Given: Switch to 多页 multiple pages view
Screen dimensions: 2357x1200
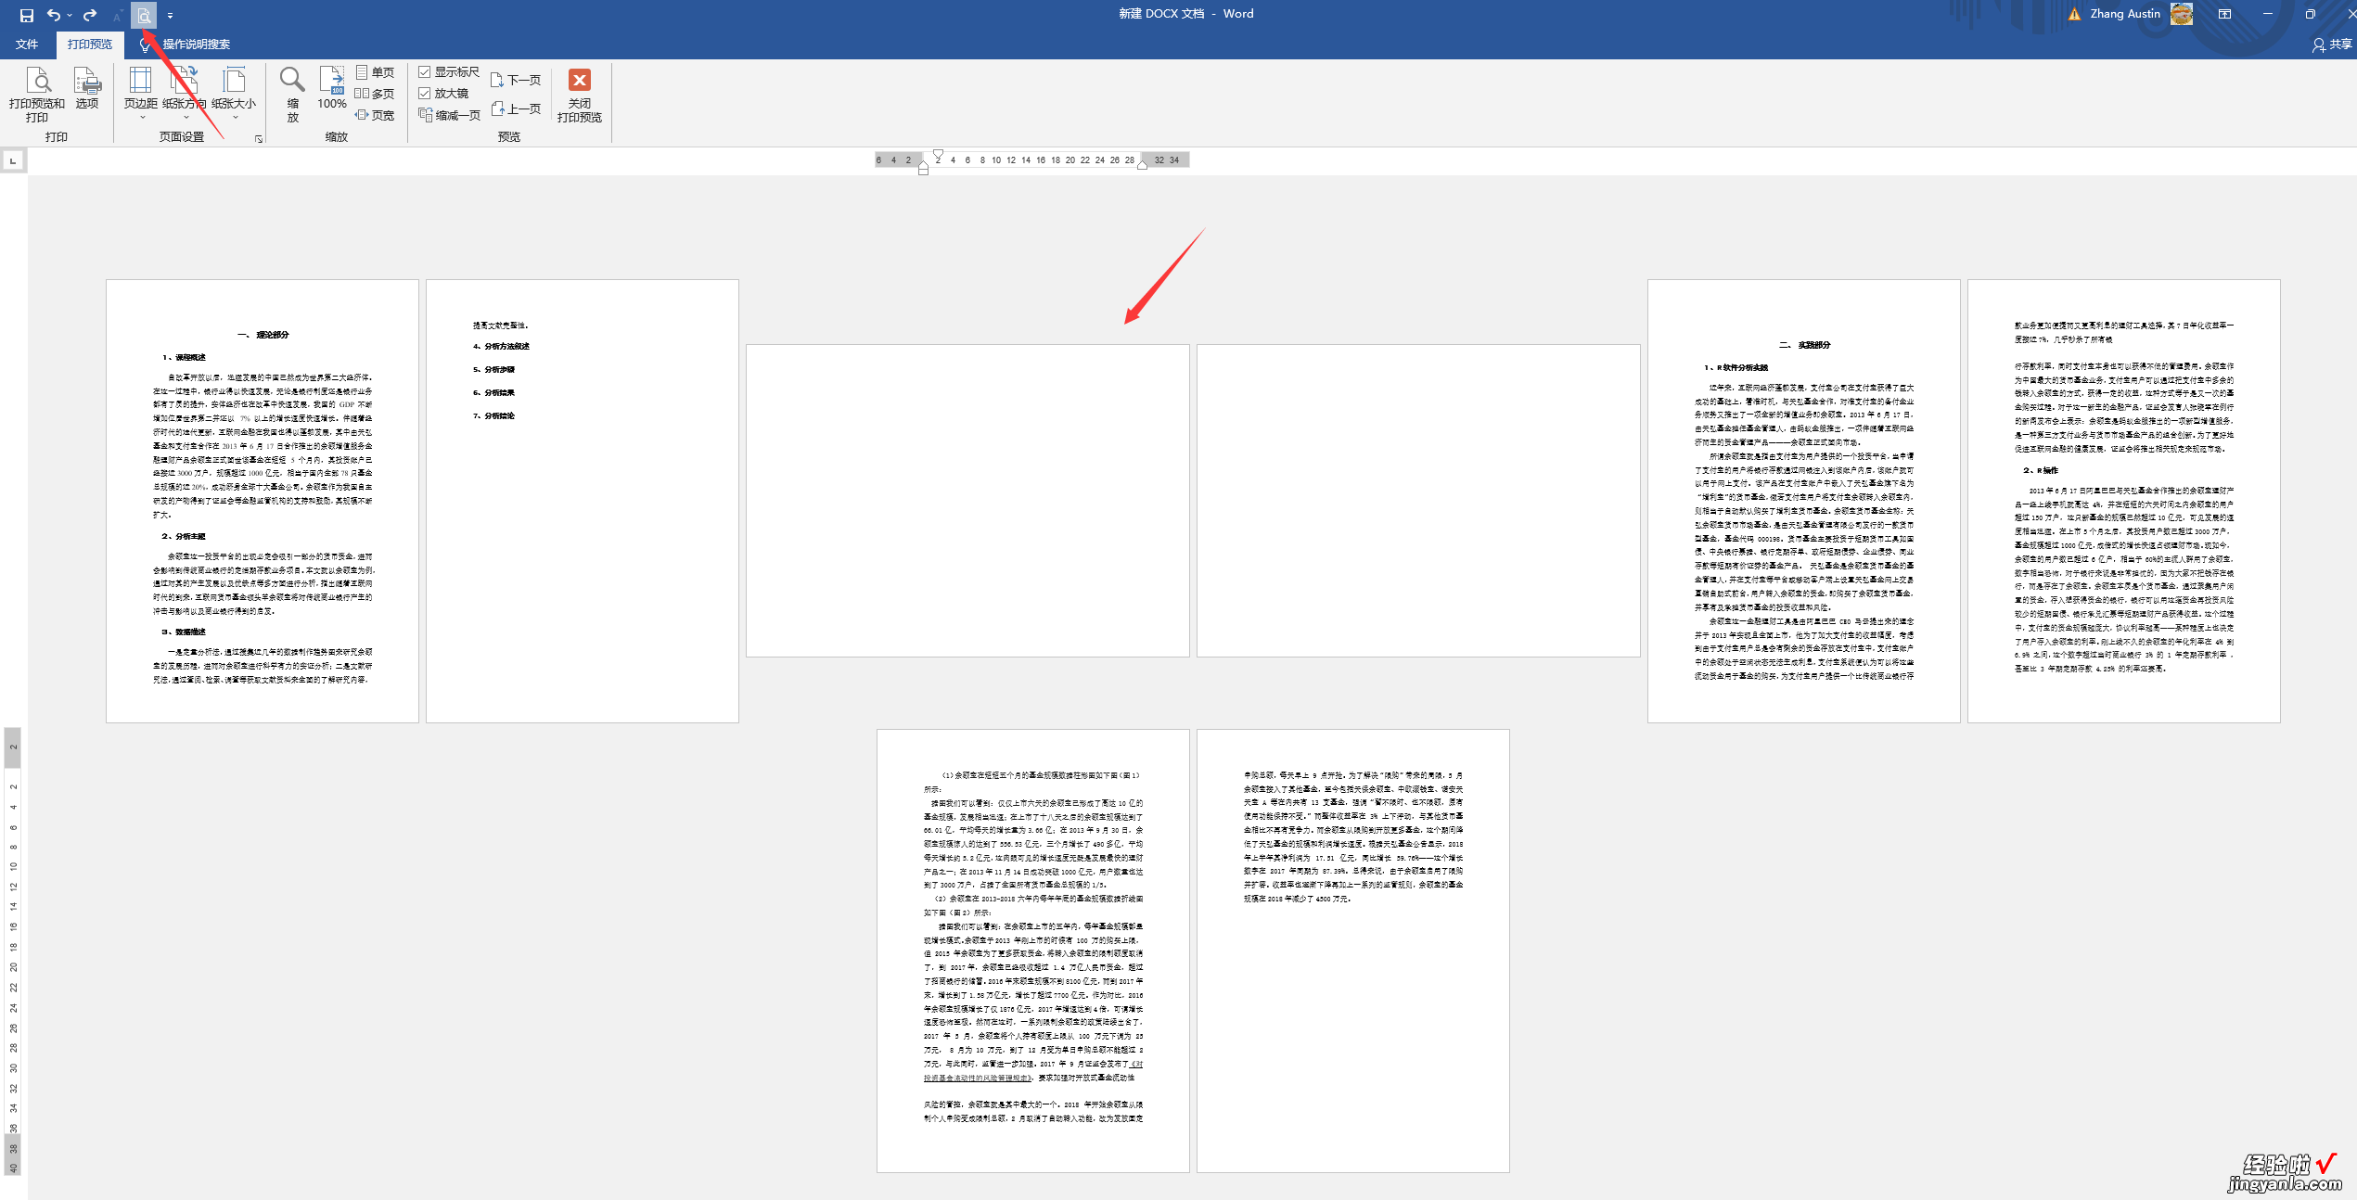Looking at the screenshot, I should point(376,94).
